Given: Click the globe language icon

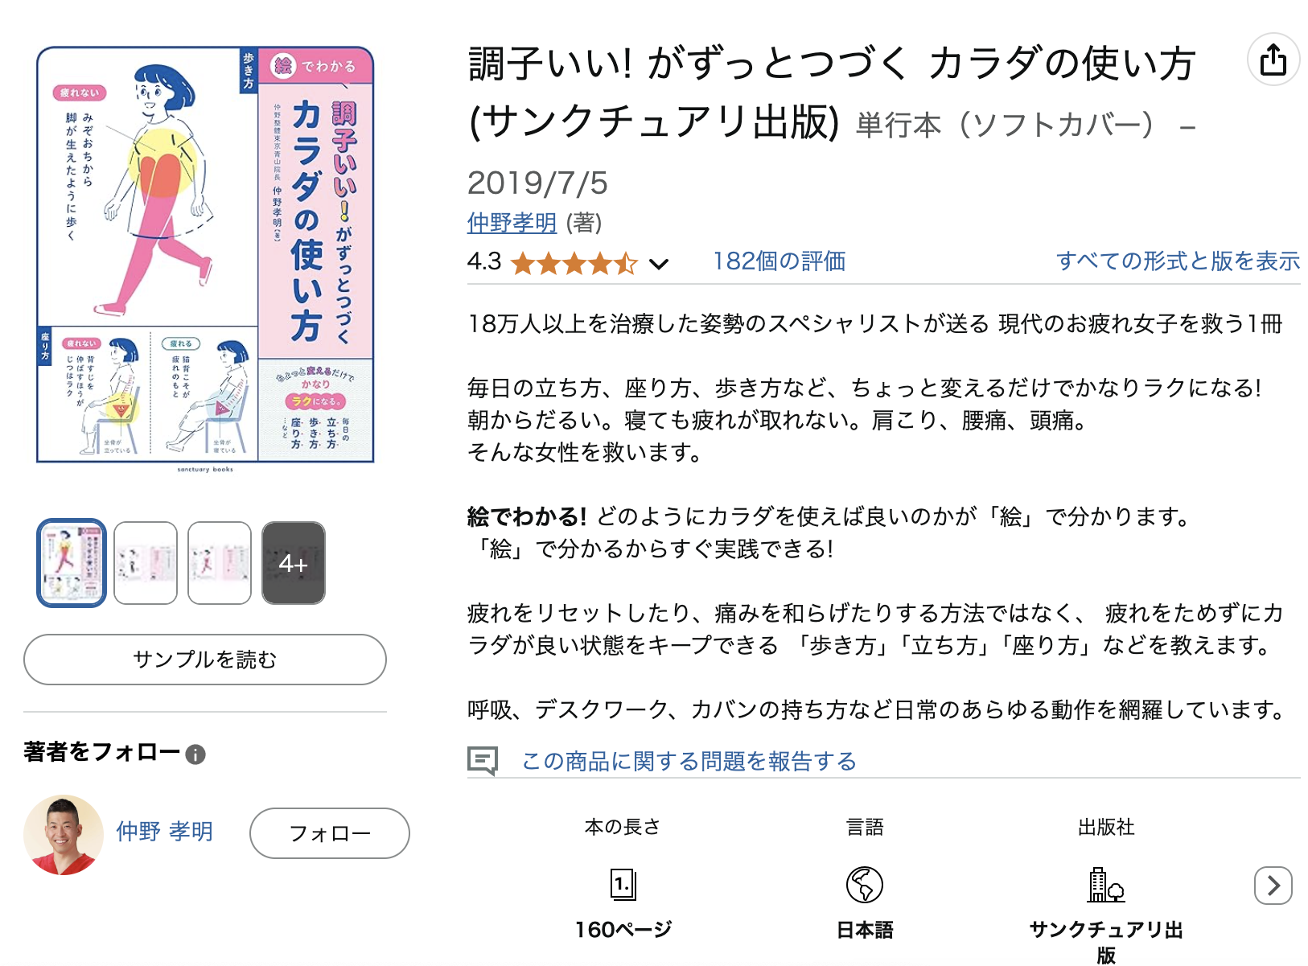Looking at the screenshot, I should tap(865, 885).
